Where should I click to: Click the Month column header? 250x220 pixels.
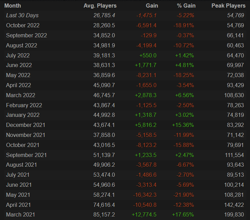click(12, 6)
